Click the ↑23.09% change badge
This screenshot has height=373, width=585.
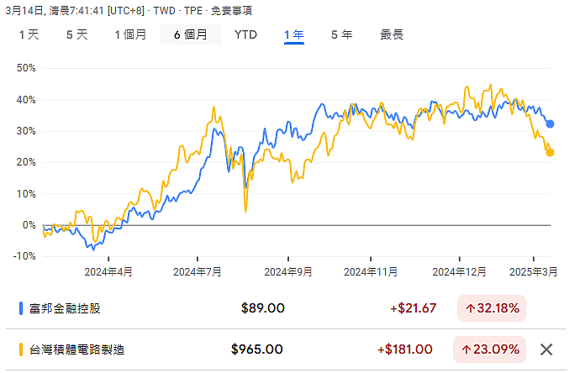tap(489, 349)
